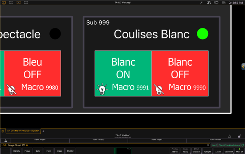
Task: Click the black status indicator circle
Action: tap(55, 34)
